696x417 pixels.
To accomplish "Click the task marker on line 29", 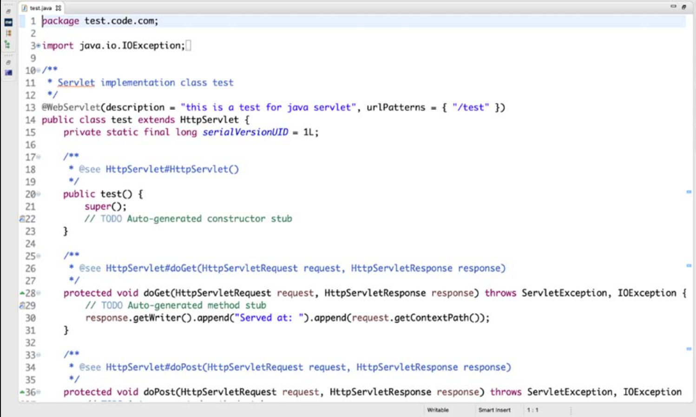I will [x=22, y=306].
